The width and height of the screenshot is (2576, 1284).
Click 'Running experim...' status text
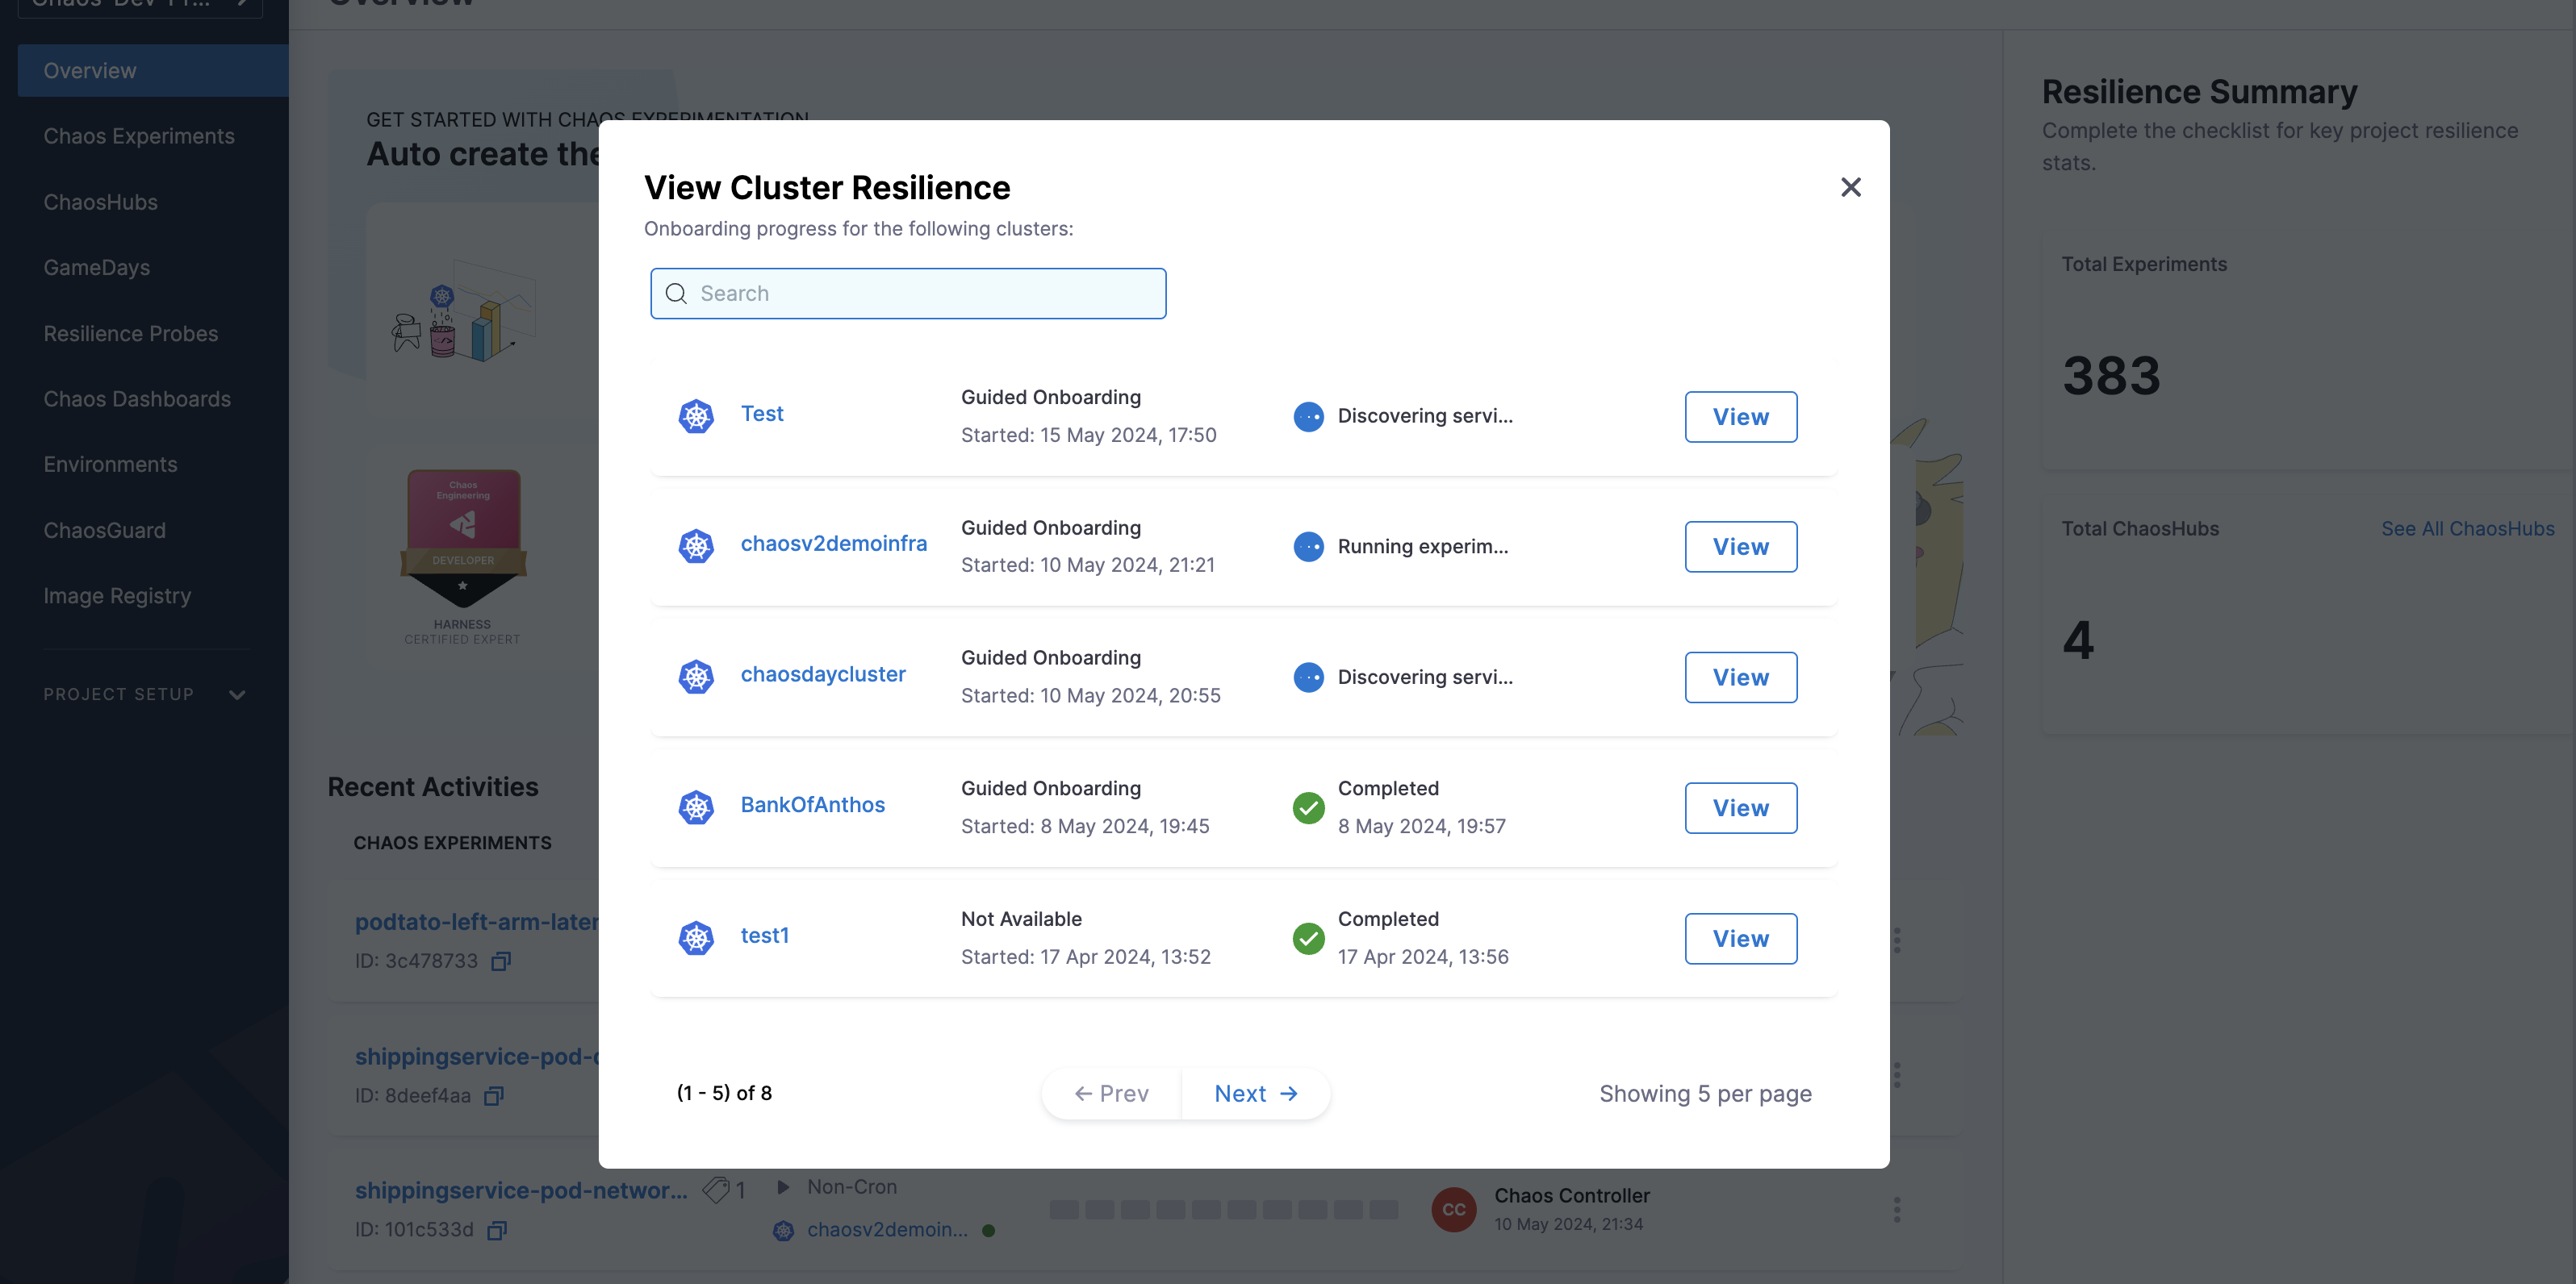[1422, 545]
